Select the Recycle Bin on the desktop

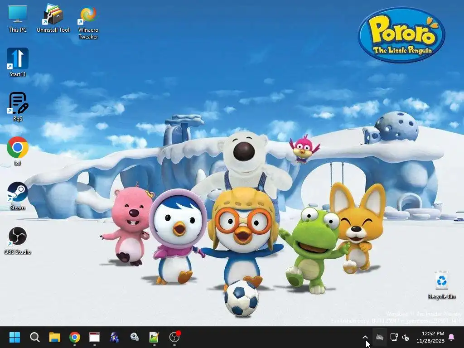click(x=441, y=285)
